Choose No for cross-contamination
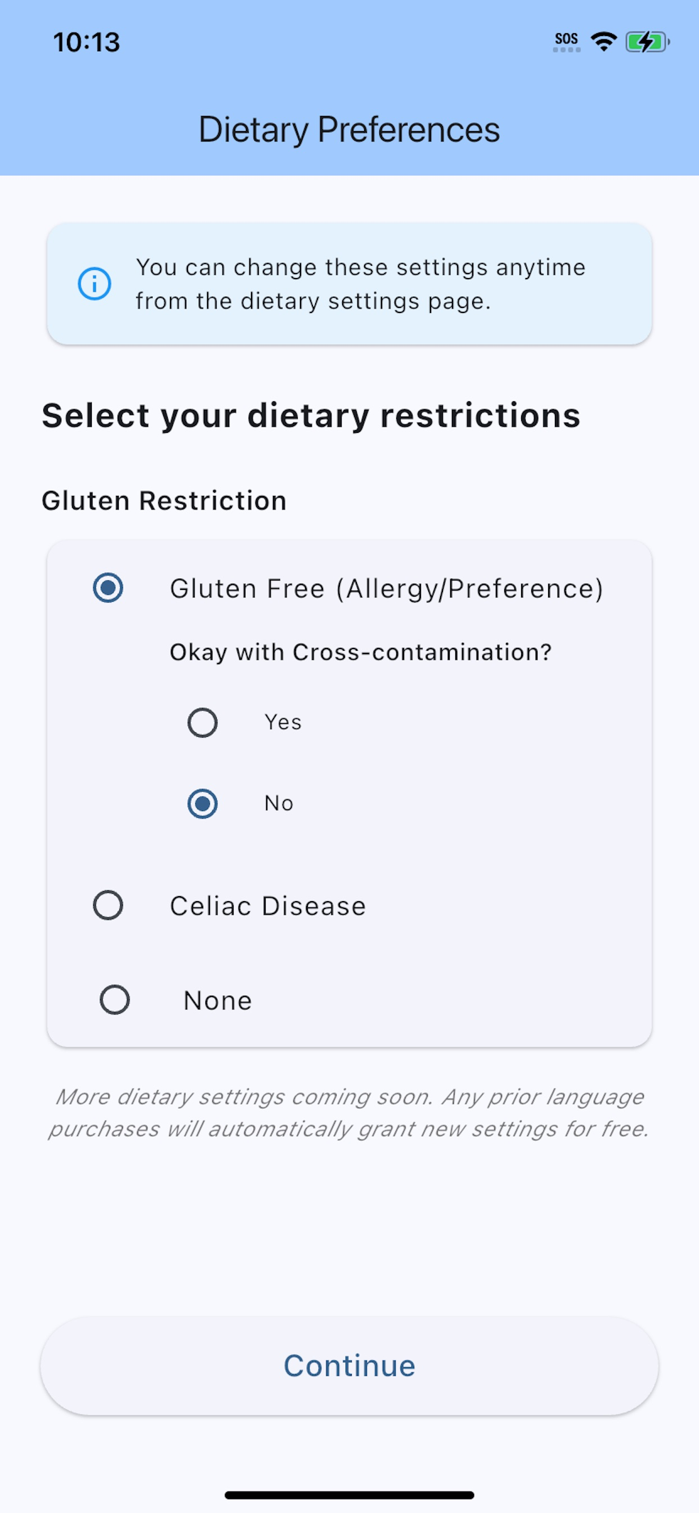 203,803
